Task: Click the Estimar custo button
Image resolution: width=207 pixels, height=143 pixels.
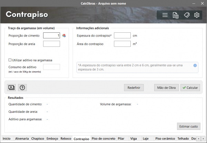Action: click(188, 126)
